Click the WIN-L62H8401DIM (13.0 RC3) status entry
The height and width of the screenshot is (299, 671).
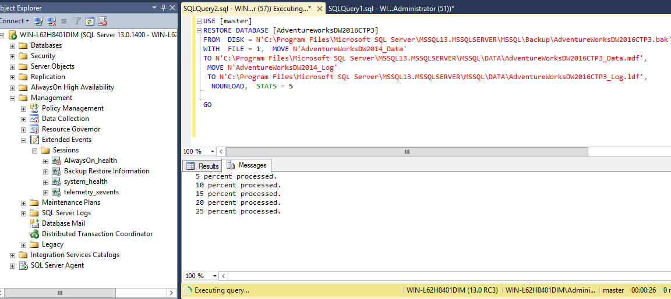click(x=452, y=290)
